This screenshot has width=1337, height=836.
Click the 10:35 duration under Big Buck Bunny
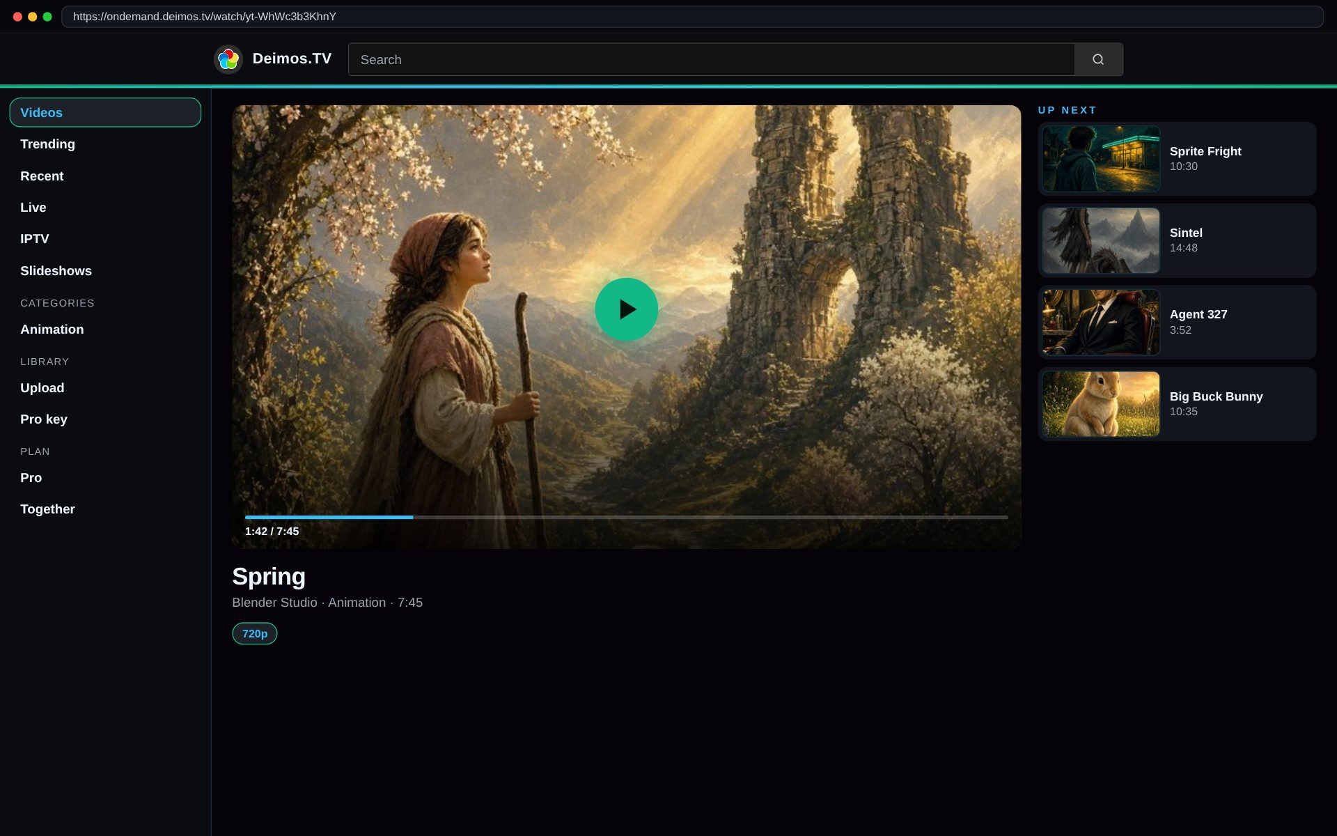tap(1184, 412)
